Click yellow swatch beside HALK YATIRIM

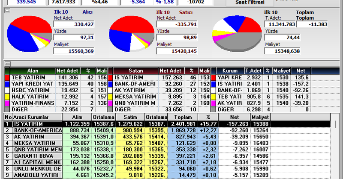point(7,97)
